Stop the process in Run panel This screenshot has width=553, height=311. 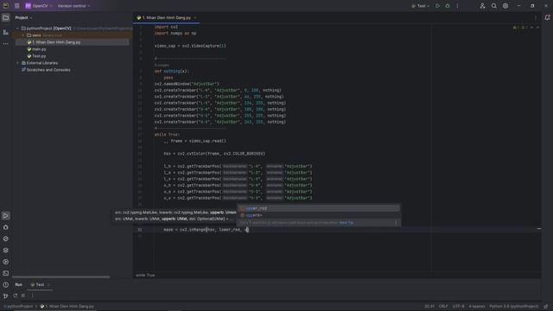[23, 295]
